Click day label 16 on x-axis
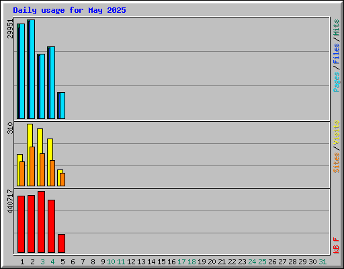 171,262
